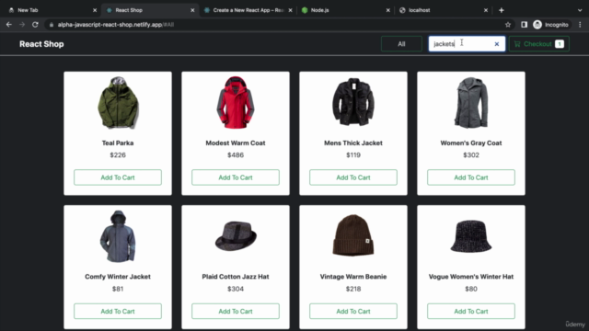The width and height of the screenshot is (589, 331).
Task: Click the Vogue Women's Winter Hat title
Action: point(471,277)
